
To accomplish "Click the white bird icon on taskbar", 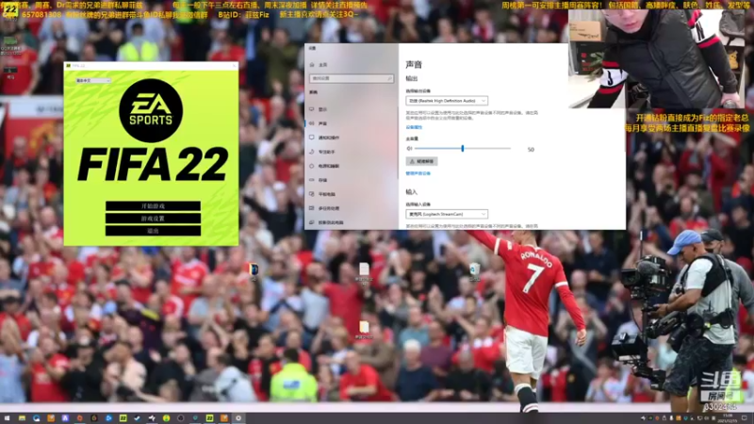I will 152,418.
